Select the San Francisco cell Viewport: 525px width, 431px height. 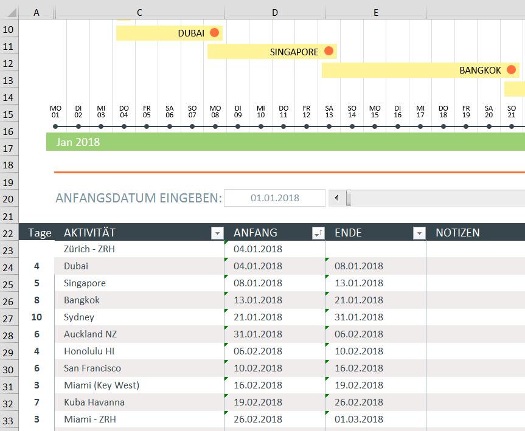click(139, 368)
